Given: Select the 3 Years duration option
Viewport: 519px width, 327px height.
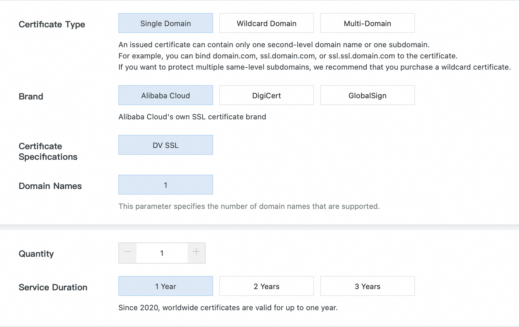Looking at the screenshot, I should pyautogui.click(x=367, y=286).
